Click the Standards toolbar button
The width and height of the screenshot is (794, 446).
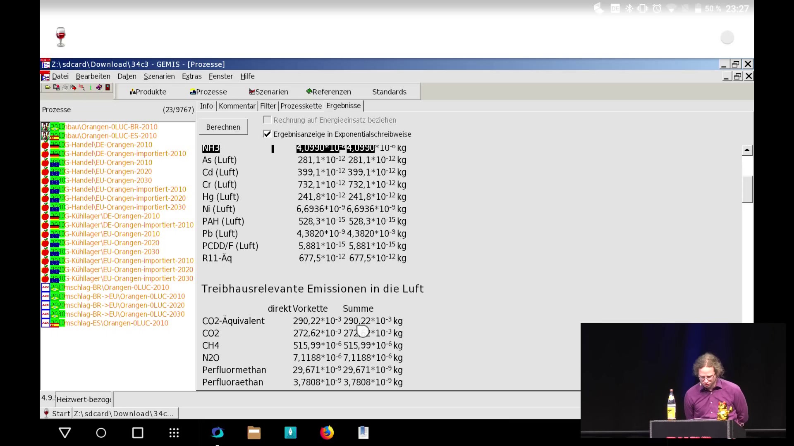pyautogui.click(x=389, y=92)
